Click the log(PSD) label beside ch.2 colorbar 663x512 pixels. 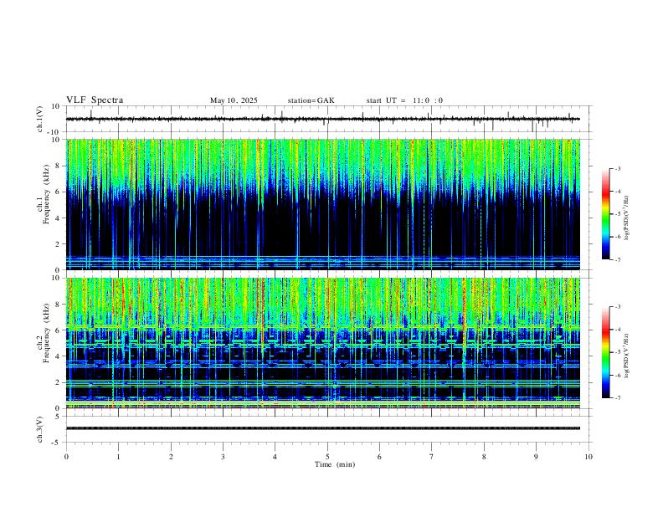tap(627, 356)
